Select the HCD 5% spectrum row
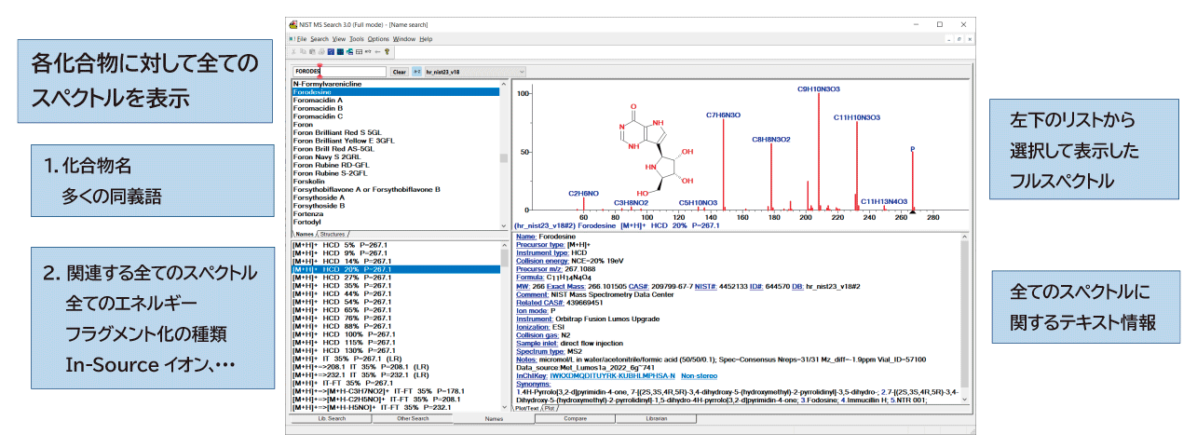Viewport: 1197px width, 448px height. 395,244
